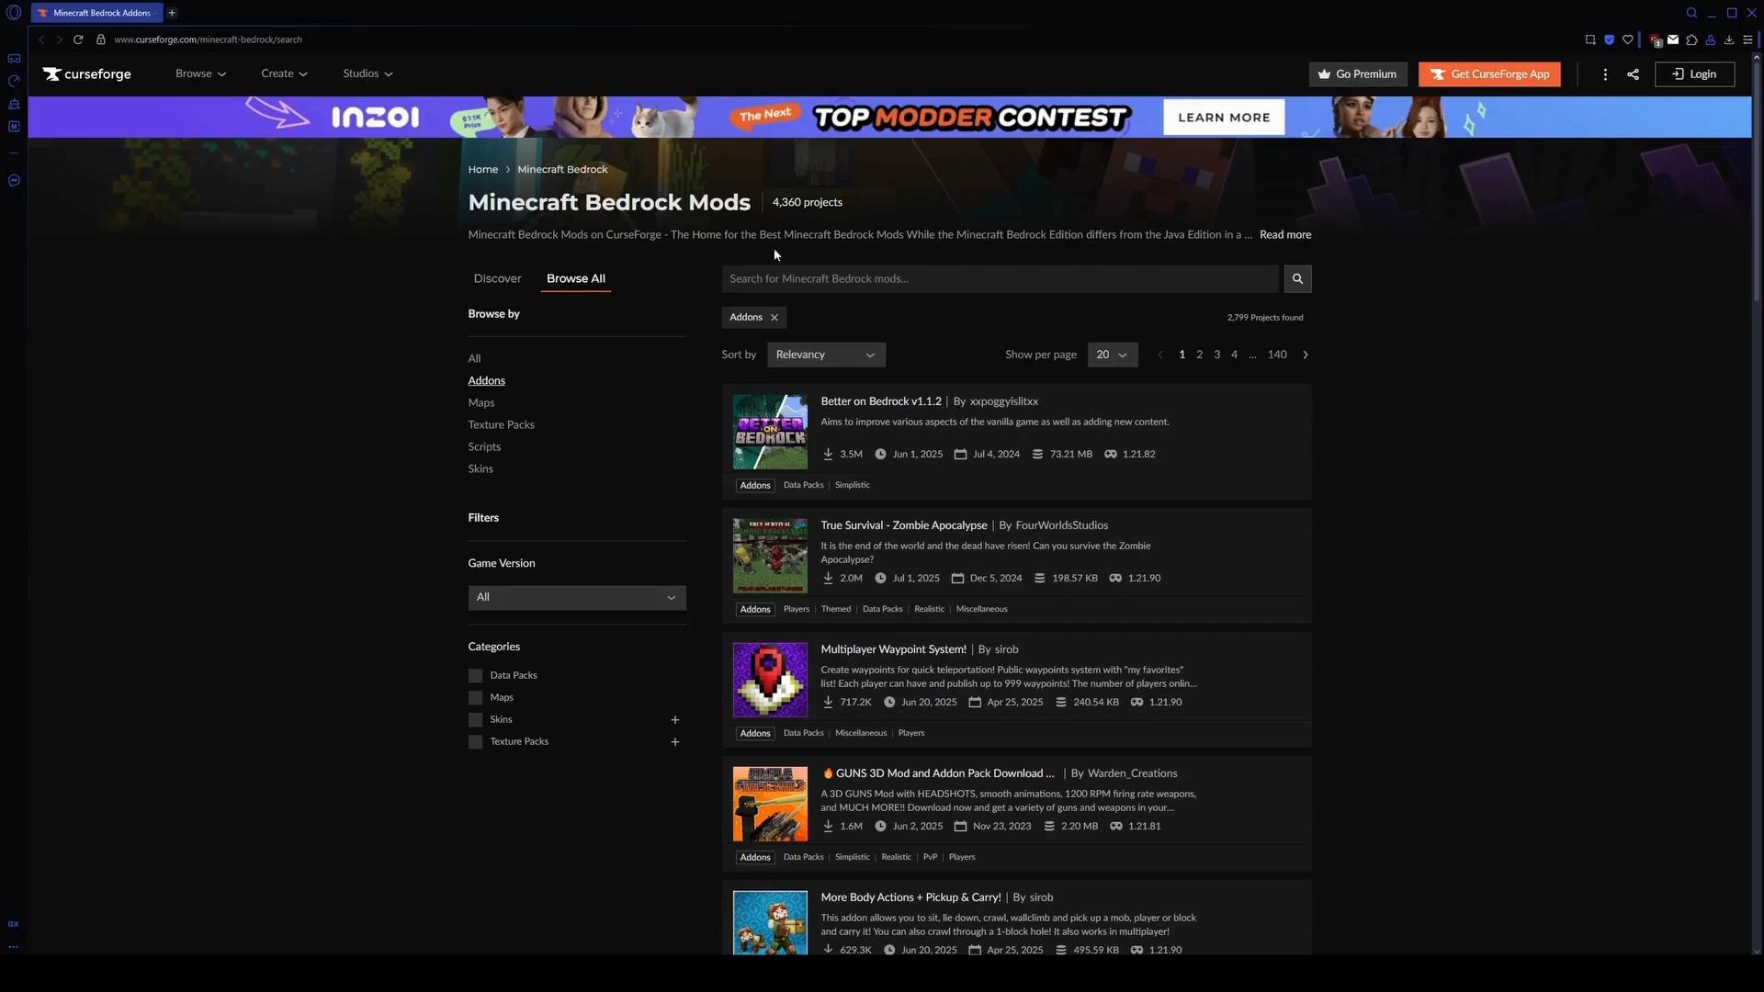Viewport: 1764px width, 992px height.
Task: Check the Data Packs category checkbox
Action: (x=475, y=676)
